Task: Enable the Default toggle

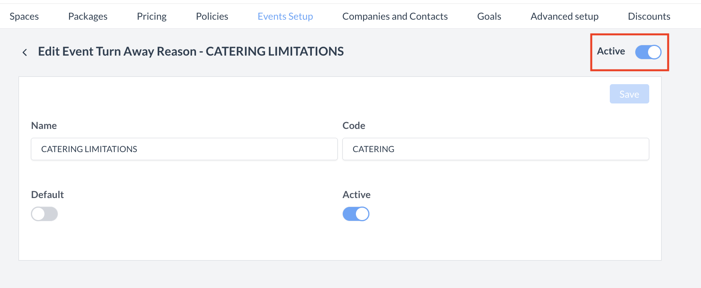Action: tap(44, 213)
